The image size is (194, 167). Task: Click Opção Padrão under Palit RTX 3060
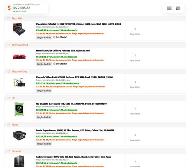(44, 91)
